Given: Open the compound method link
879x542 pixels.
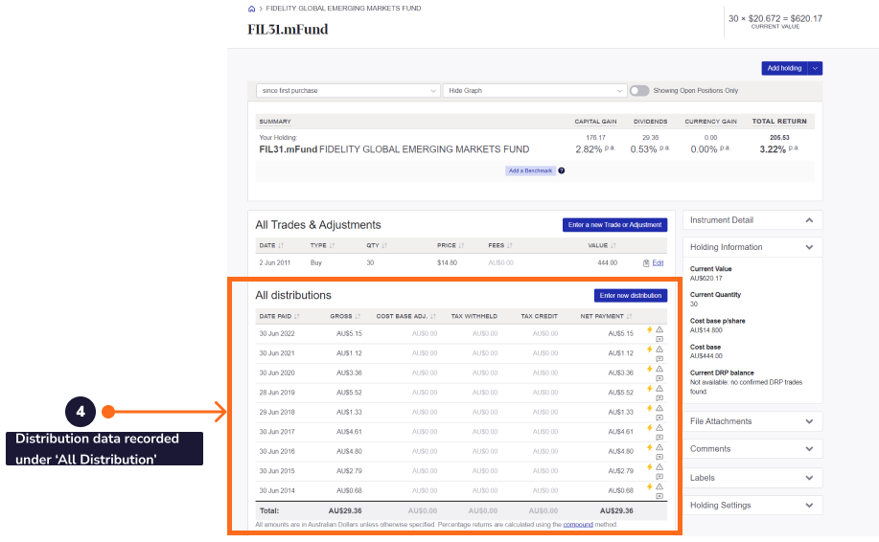Looking at the screenshot, I should [x=578, y=525].
